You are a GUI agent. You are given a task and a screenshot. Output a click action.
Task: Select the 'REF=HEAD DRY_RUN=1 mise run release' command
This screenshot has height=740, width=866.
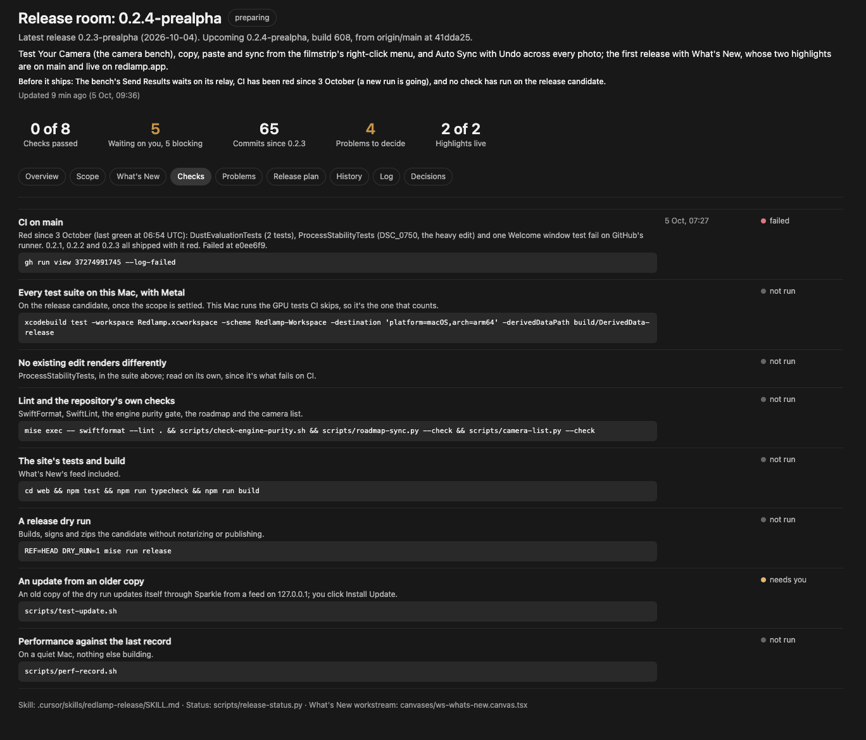(337, 551)
